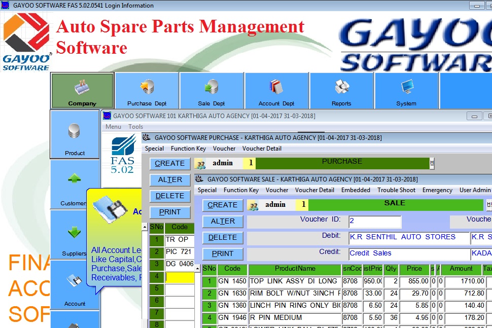Click the Gayoo Software logo at top left
The height and width of the screenshot is (328, 492).
tap(26, 42)
